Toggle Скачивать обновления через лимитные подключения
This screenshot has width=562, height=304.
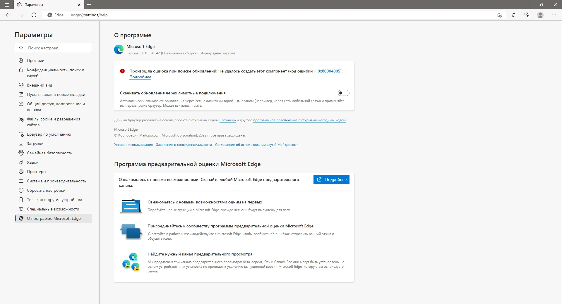click(344, 93)
